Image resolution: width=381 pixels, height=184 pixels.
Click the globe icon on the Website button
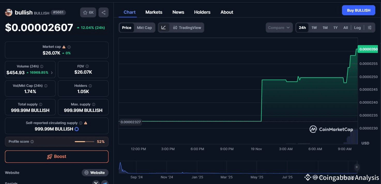point(87,173)
